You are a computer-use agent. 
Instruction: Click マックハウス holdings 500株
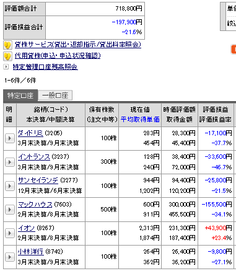[x=108, y=210]
